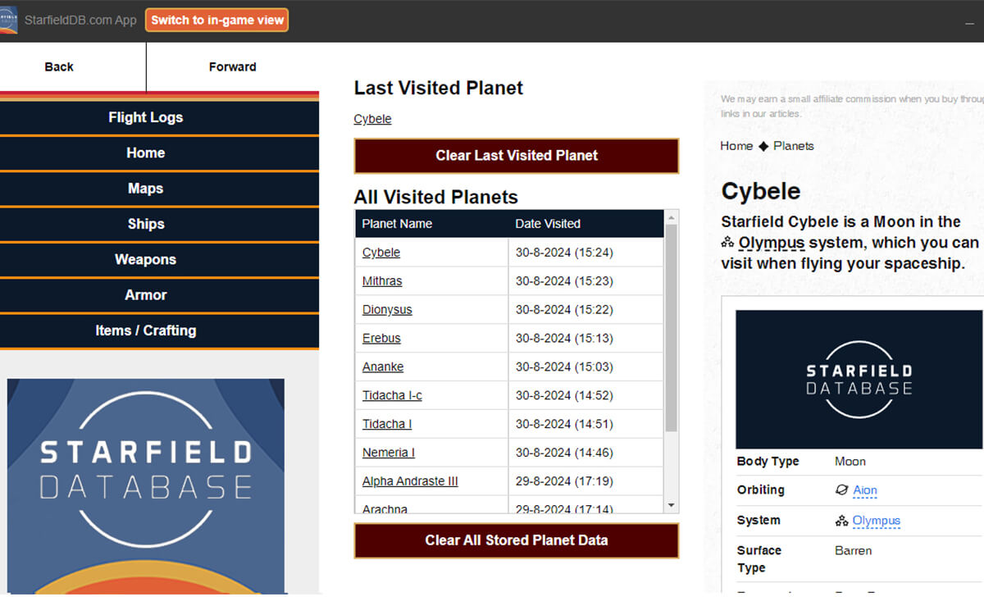The image size is (984, 615).
Task: Open the Ships menu item
Action: click(x=146, y=224)
